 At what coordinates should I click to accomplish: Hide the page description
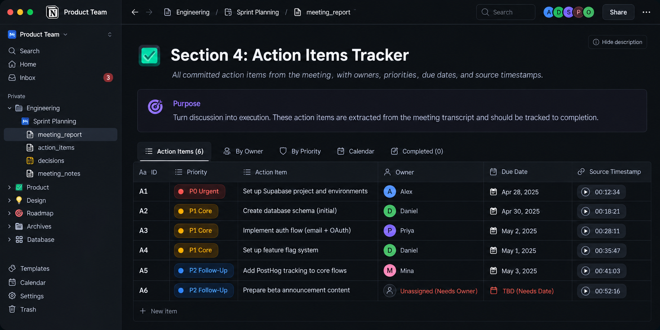(618, 42)
